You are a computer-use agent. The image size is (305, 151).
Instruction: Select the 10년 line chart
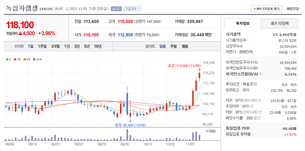pos(98,46)
